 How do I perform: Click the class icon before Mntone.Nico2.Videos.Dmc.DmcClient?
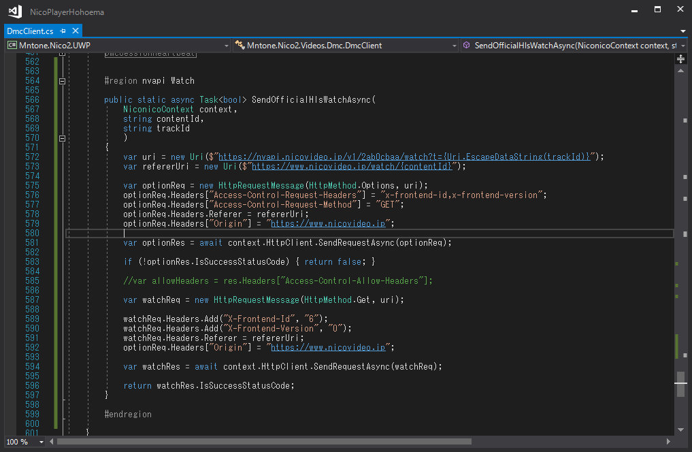coord(240,44)
